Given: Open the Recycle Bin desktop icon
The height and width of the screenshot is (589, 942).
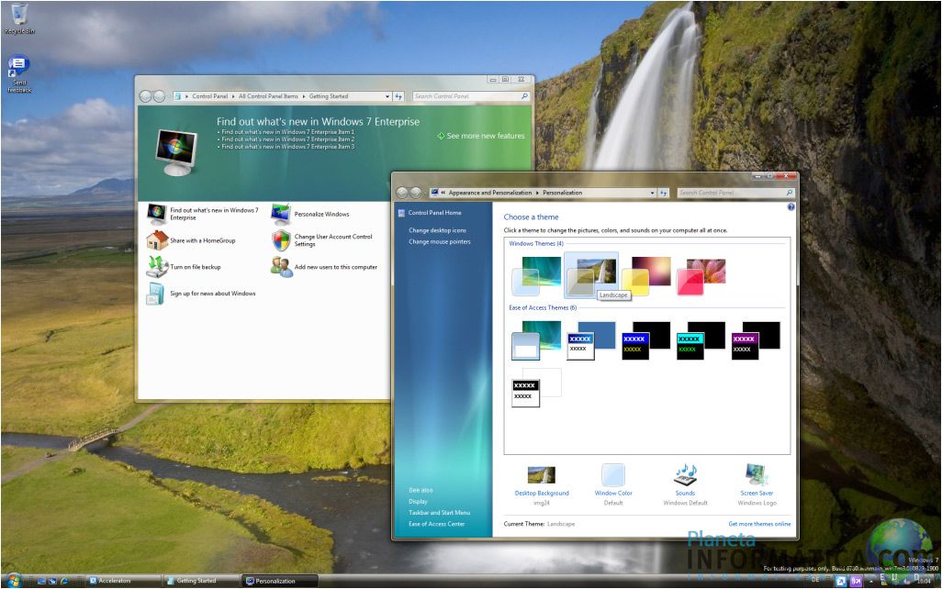Looking at the screenshot, I should tap(19, 18).
